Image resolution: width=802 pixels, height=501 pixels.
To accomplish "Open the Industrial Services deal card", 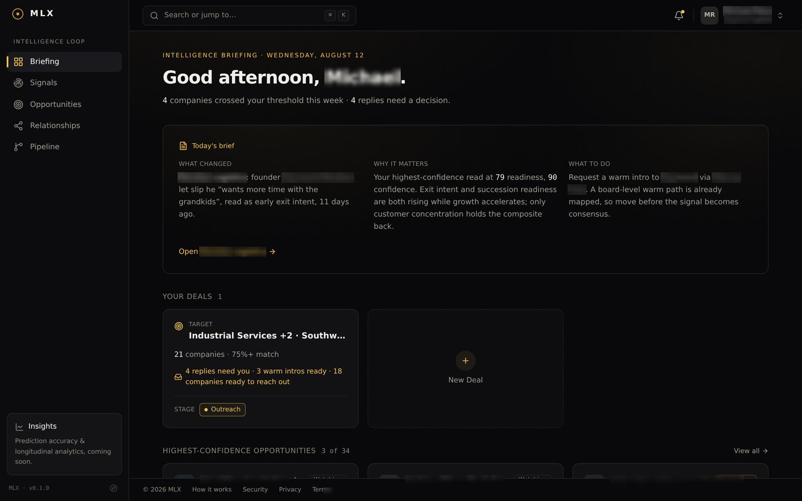I will click(261, 369).
